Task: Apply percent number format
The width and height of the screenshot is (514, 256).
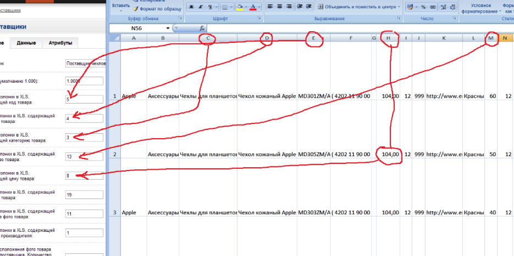Action: pos(424,7)
